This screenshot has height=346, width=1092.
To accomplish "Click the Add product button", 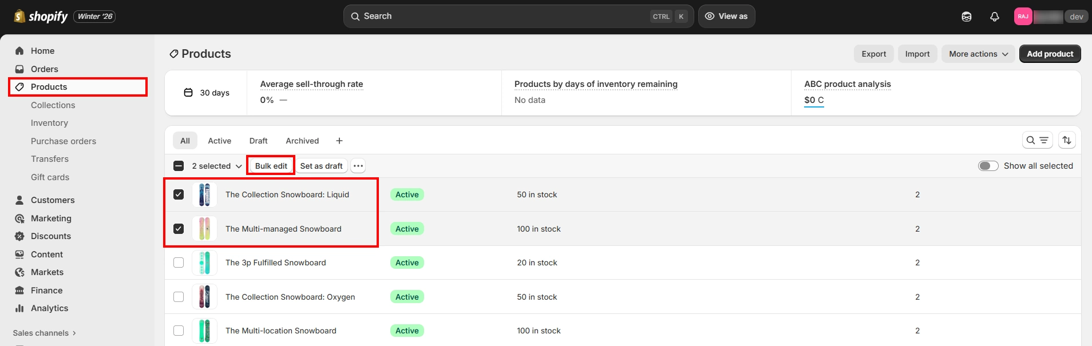I will (1050, 54).
